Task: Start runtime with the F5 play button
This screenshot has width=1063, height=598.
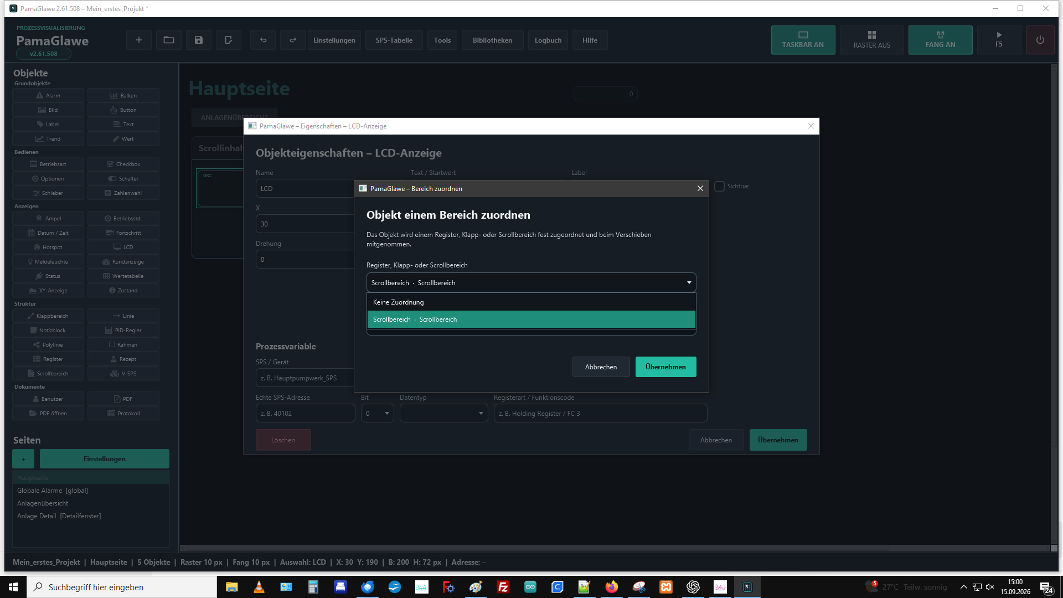Action: click(999, 40)
